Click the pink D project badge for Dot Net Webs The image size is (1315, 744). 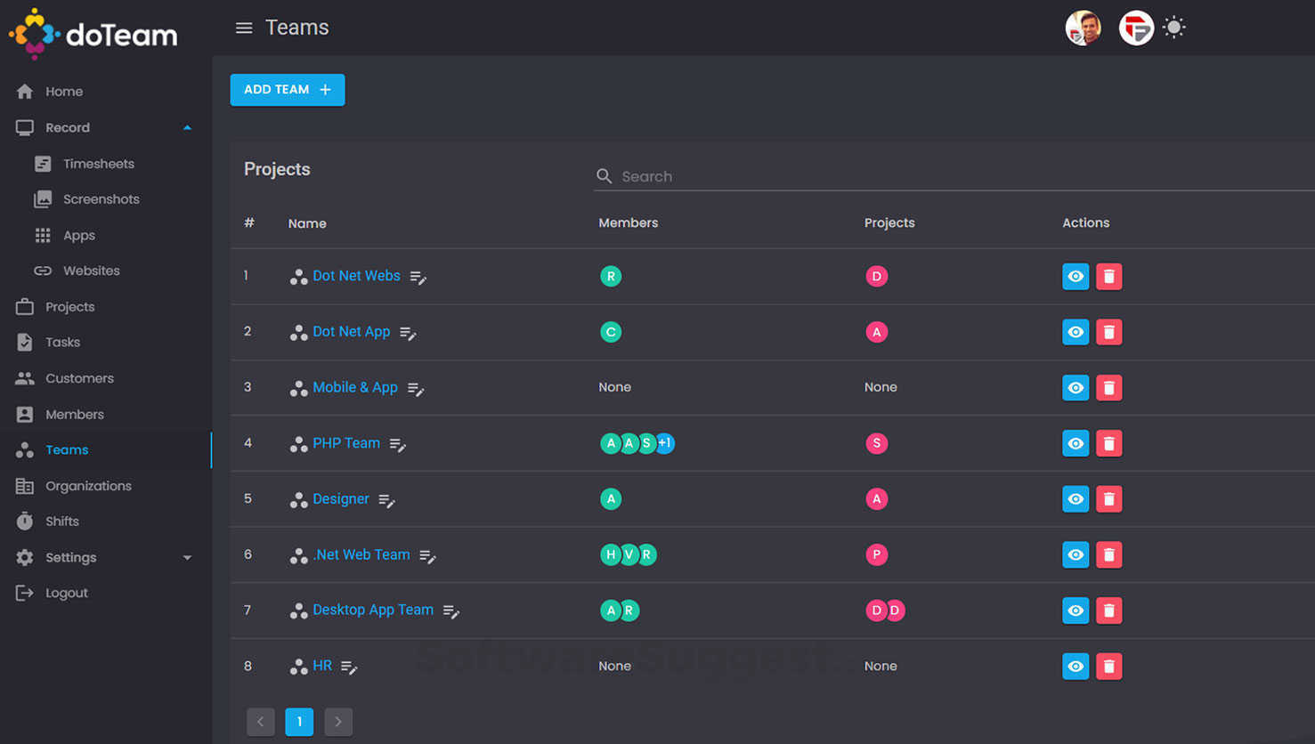[x=876, y=277]
